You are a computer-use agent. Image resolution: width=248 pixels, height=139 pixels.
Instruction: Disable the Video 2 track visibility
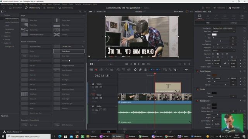coord(101,87)
